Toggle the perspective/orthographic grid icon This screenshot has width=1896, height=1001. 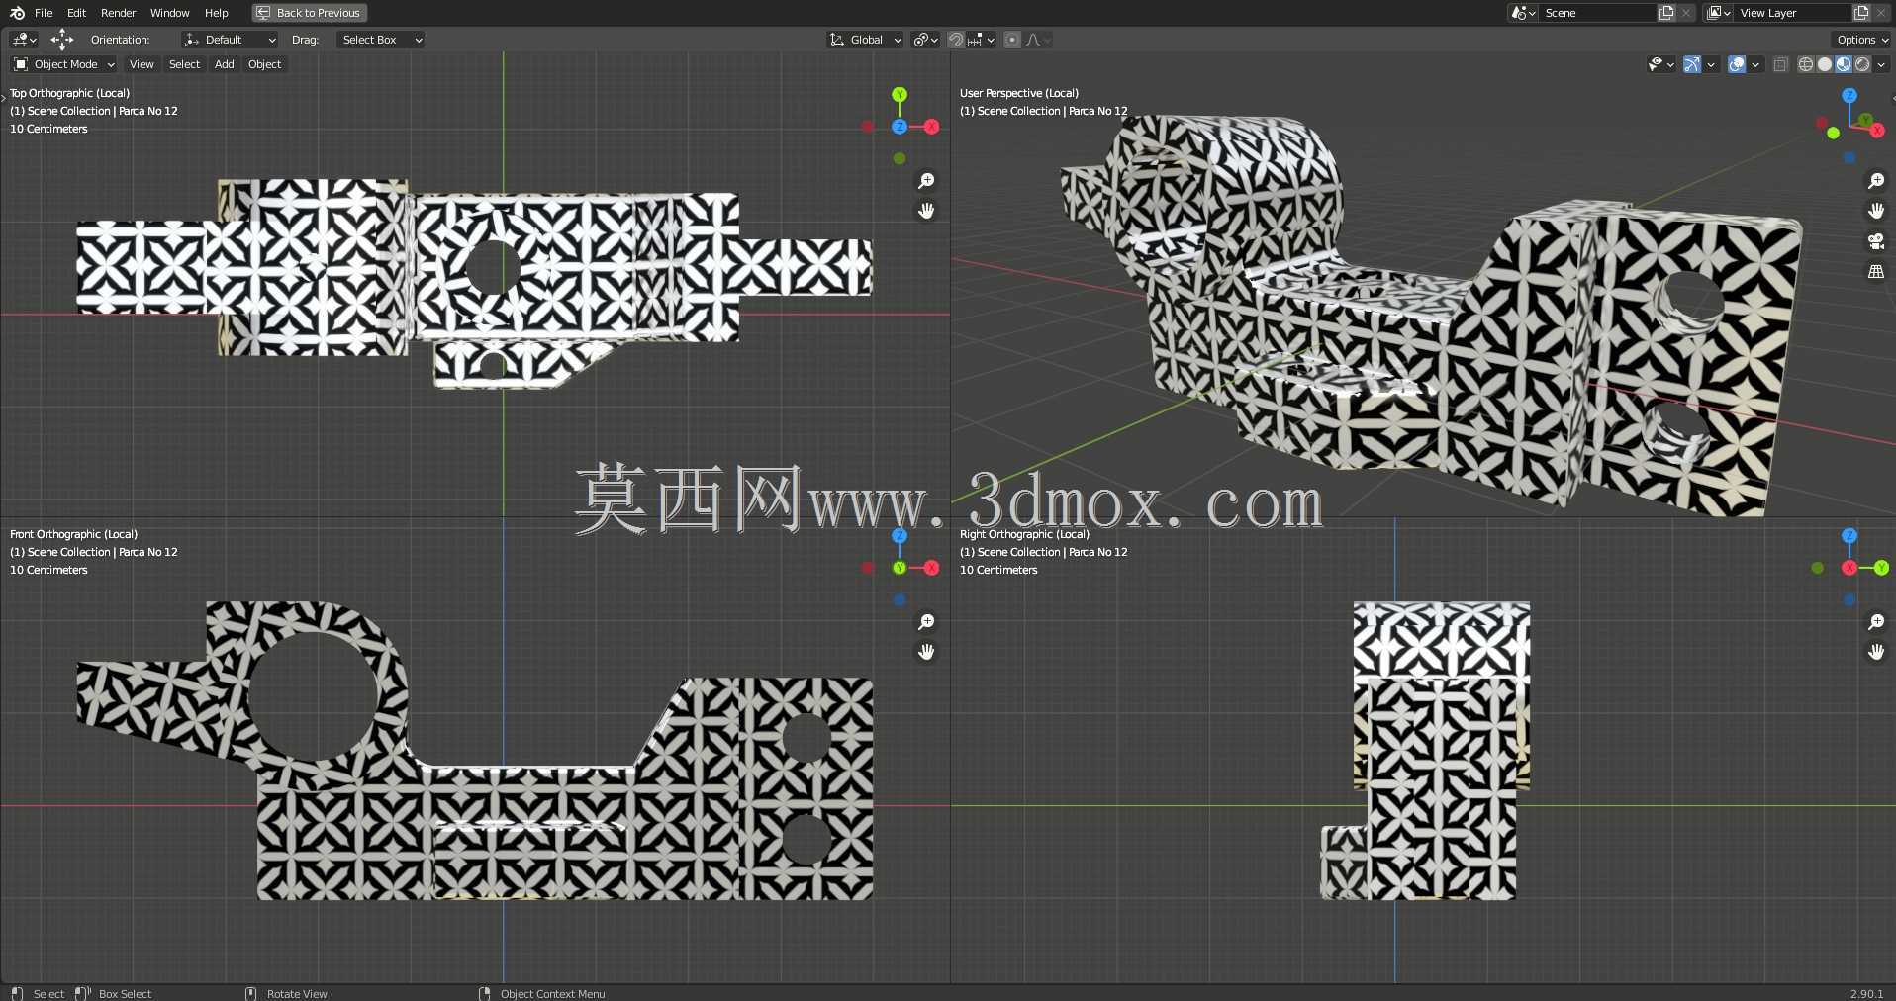pyautogui.click(x=1876, y=271)
